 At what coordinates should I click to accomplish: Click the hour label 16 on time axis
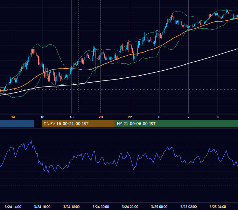(x=42, y=117)
